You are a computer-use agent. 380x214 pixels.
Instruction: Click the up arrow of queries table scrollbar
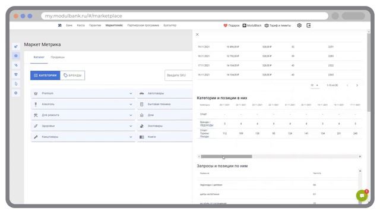(360, 171)
